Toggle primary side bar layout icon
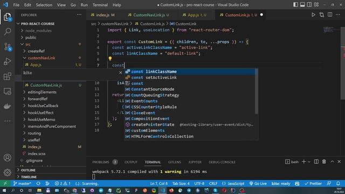The width and height of the screenshot is (345, 194). [295, 5]
